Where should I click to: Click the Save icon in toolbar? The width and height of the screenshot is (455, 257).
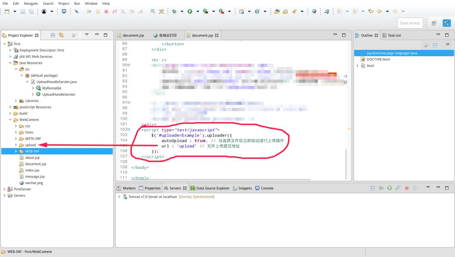23,11
